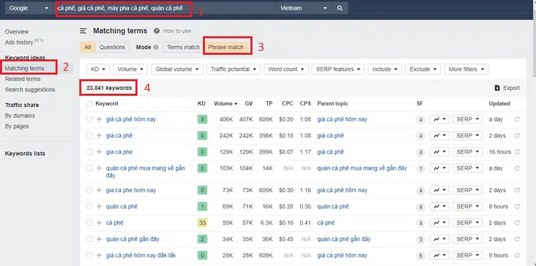The image size is (536, 266).
Task: Open trend chart for 'giá cà phê hôm nay'
Action: coord(440,119)
